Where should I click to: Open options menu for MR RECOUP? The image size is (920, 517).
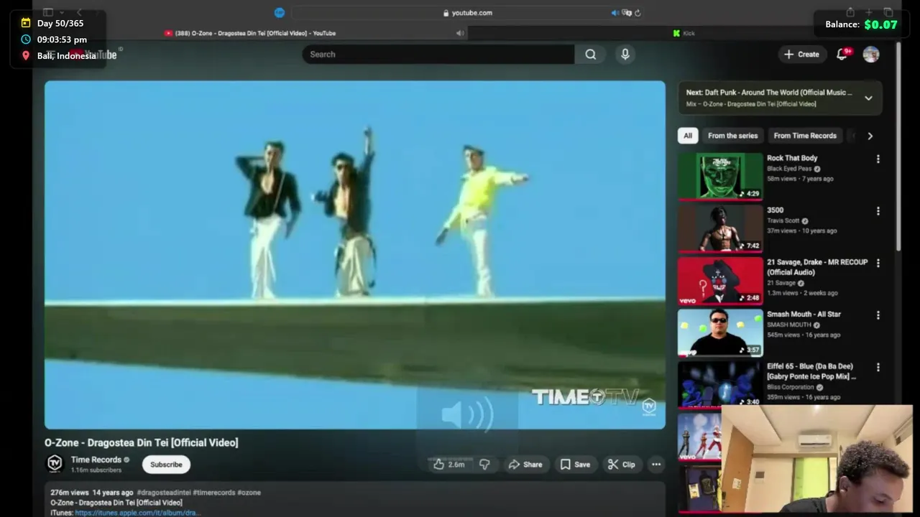878,264
